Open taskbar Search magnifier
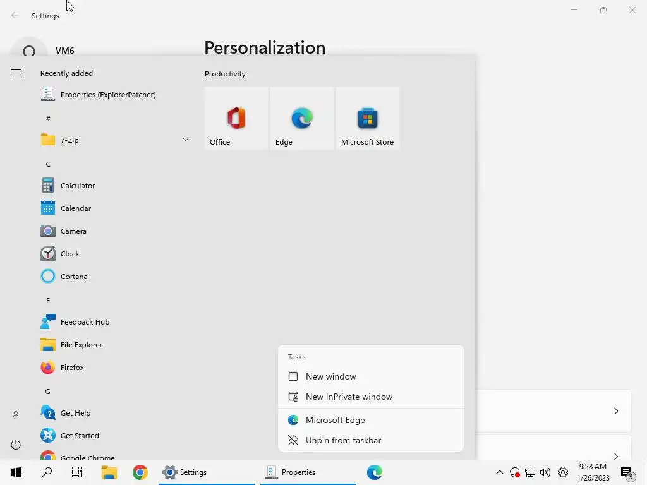 click(47, 472)
